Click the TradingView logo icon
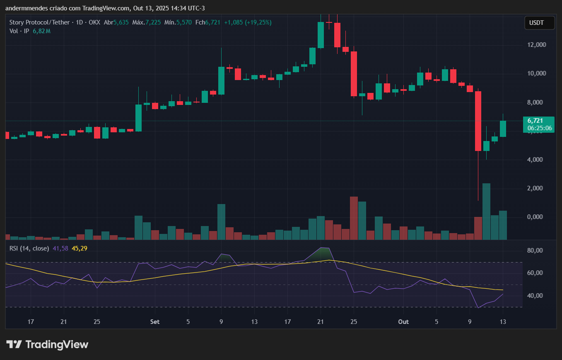 pos(14,344)
